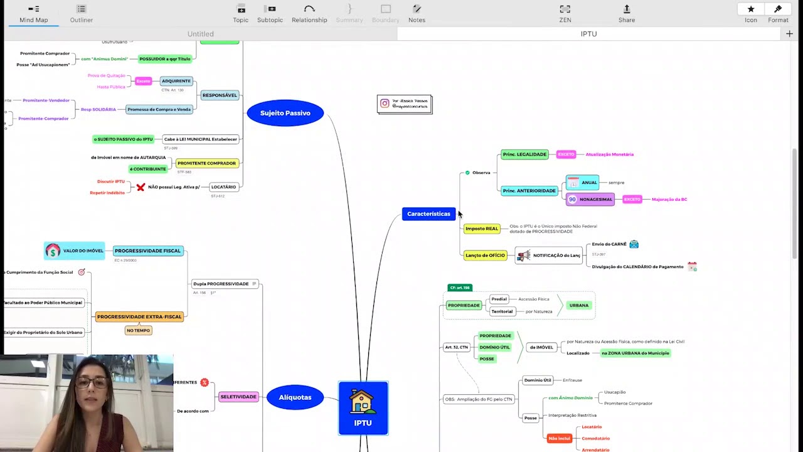This screenshot has width=803, height=452.
Task: Click the green check marker beside Observa
Action: click(x=467, y=173)
